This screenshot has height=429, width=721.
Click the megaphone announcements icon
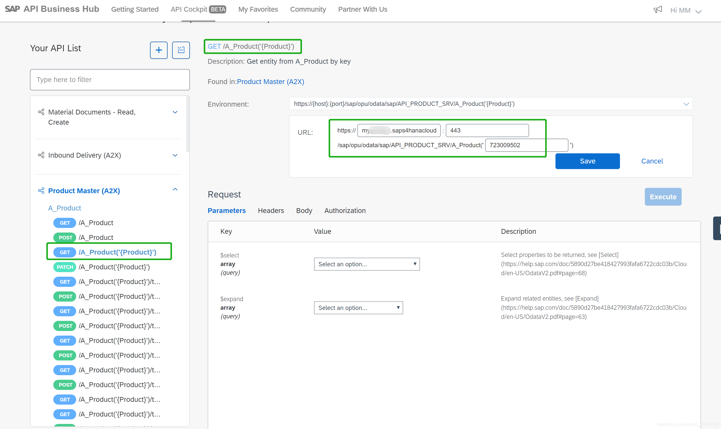(x=657, y=10)
